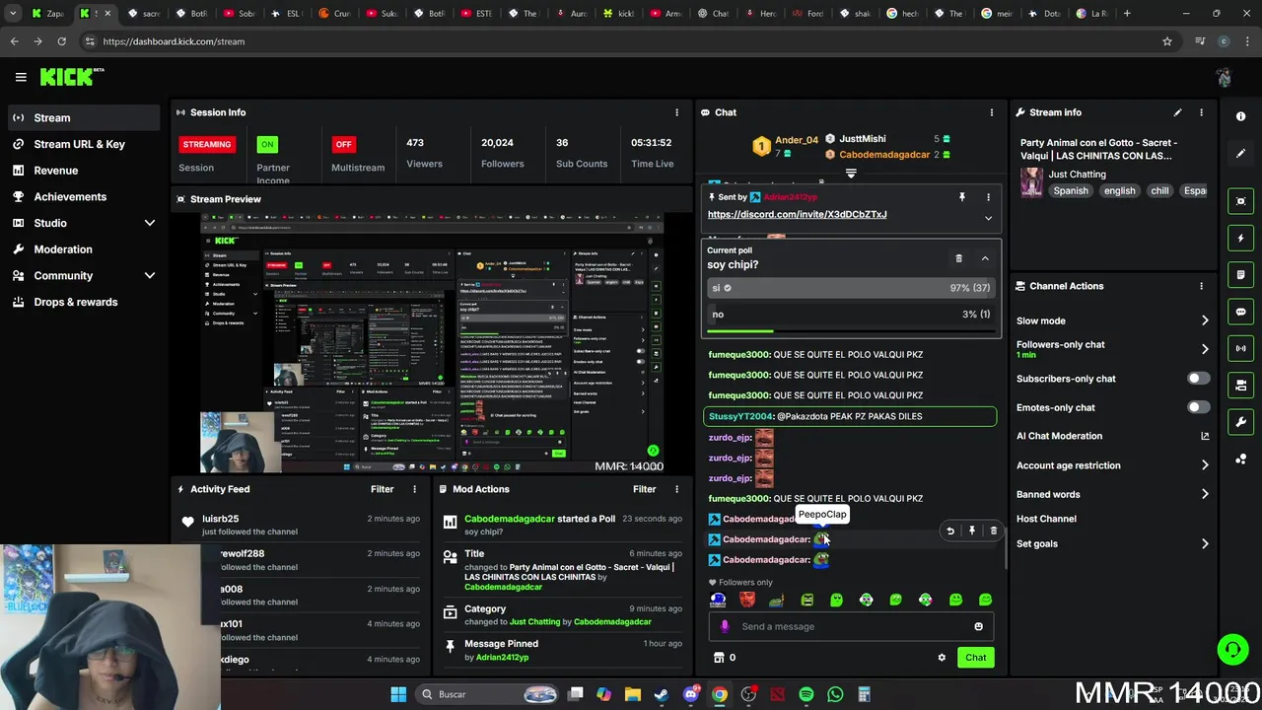The height and width of the screenshot is (710, 1262).
Task: Delete the hovered Cabodemadagadcar chat message
Action: pos(994,531)
